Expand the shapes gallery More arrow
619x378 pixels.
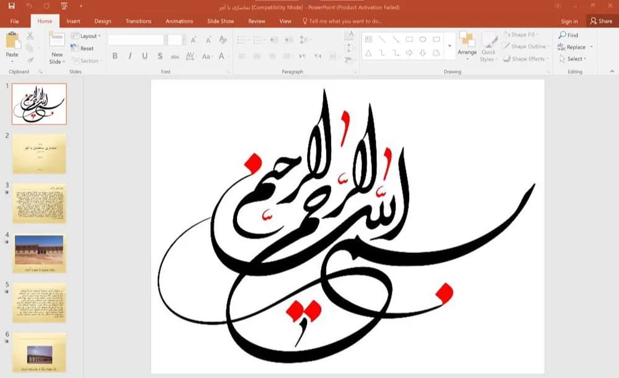click(x=449, y=46)
